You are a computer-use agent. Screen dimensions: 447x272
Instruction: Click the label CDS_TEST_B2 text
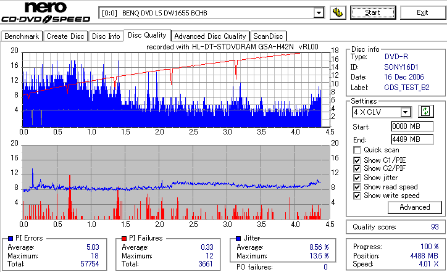tap(407, 88)
